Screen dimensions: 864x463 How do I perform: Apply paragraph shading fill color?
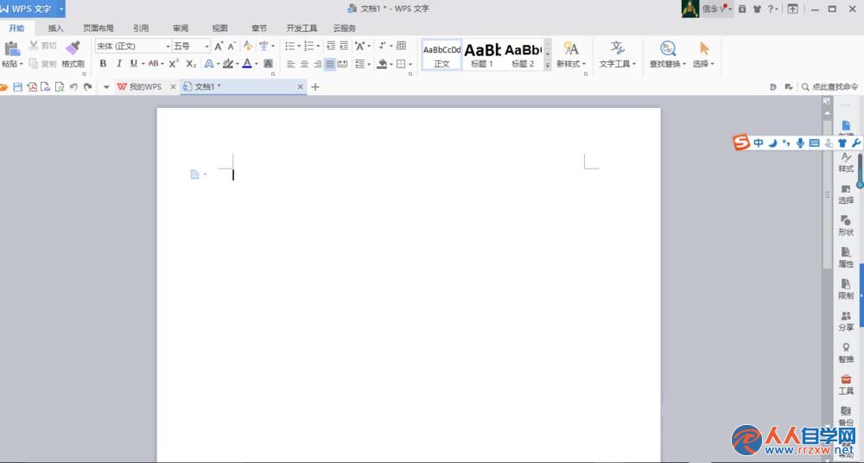382,64
